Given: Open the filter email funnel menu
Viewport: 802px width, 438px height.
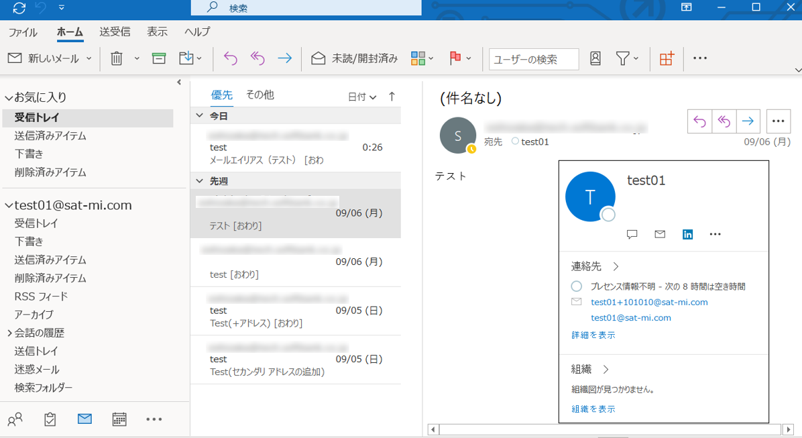Looking at the screenshot, I should [627, 58].
